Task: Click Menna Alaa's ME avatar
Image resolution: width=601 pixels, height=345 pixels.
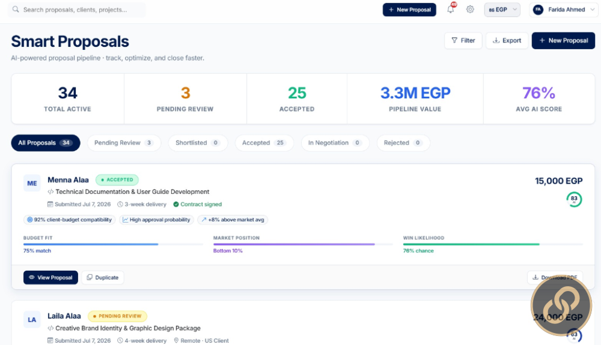Action: coord(32,183)
